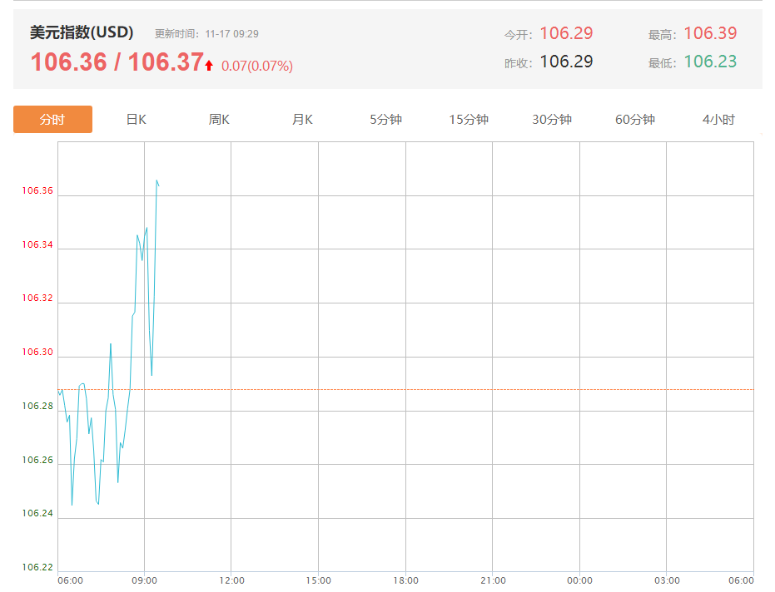The width and height of the screenshot is (775, 592).
Task: Show the 30分钟 interval chart
Action: [x=552, y=120]
